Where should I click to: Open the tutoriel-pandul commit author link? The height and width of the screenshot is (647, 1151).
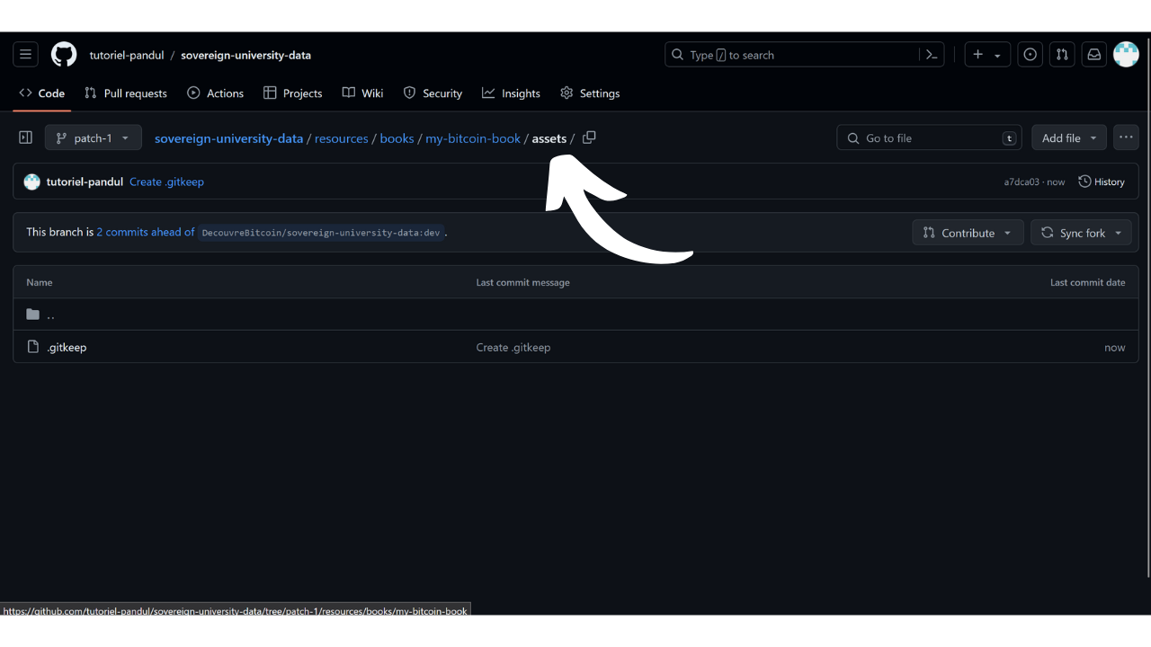click(x=85, y=182)
